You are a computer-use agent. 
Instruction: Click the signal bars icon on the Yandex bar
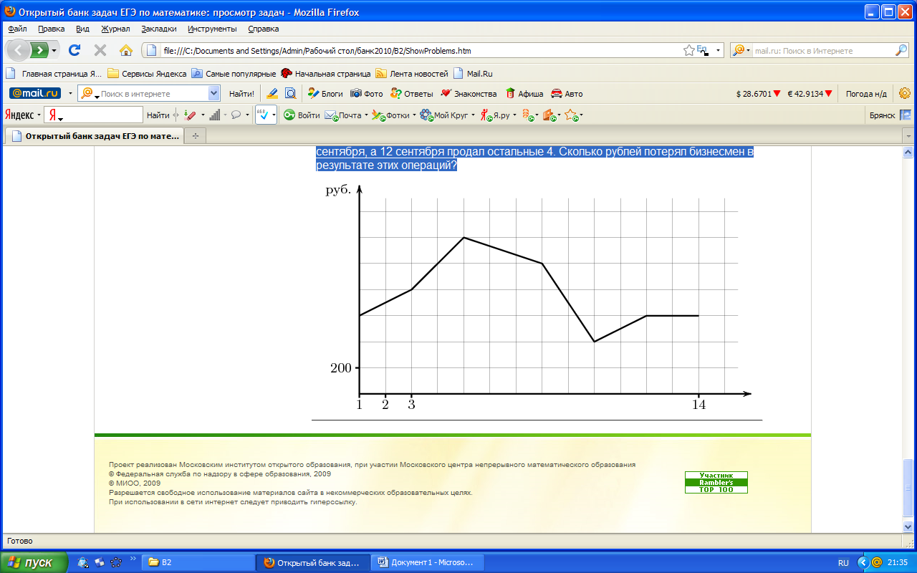point(214,115)
